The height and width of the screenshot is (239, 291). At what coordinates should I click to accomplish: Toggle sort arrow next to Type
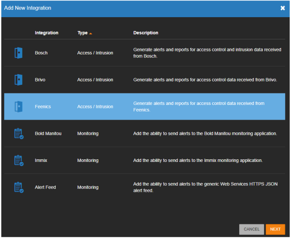(x=91, y=33)
